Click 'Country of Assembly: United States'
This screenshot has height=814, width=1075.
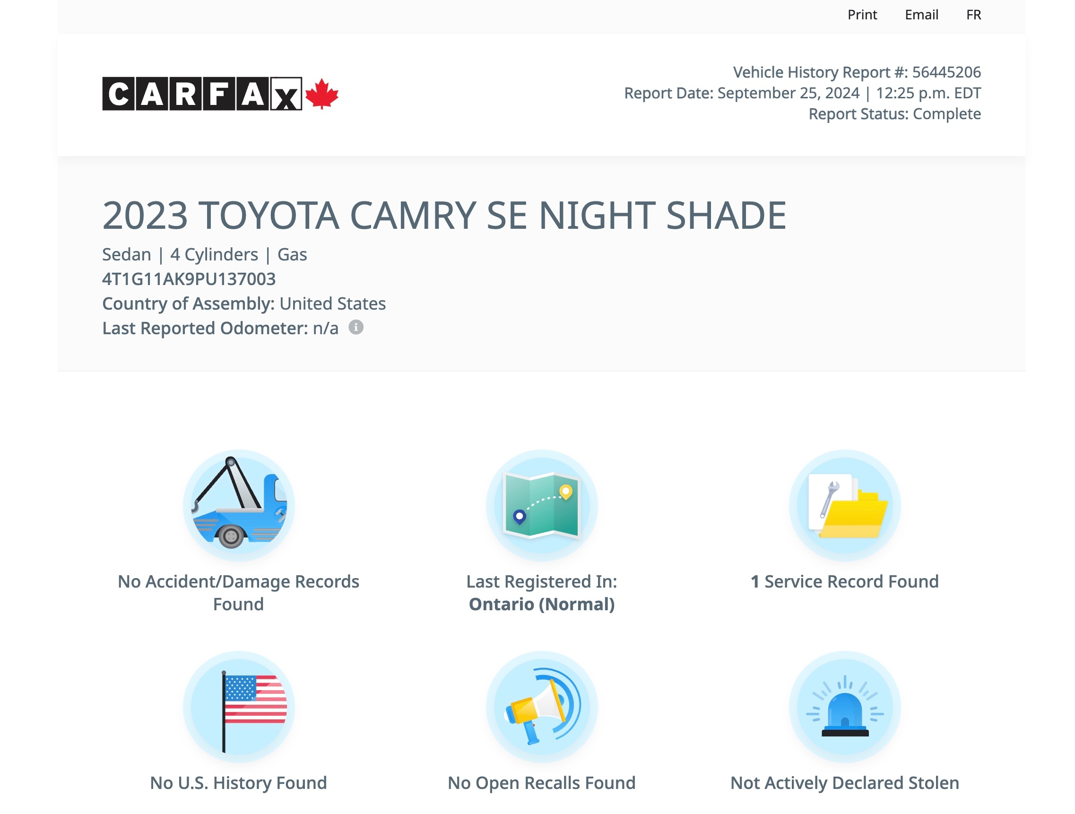coord(244,304)
